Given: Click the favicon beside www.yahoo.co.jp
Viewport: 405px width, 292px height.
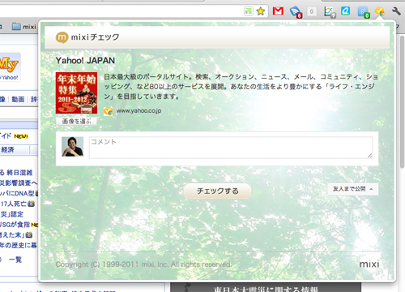Looking at the screenshot, I should point(108,111).
